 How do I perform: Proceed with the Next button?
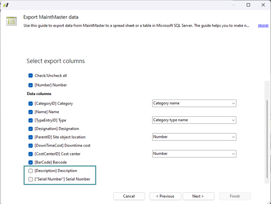(198, 196)
